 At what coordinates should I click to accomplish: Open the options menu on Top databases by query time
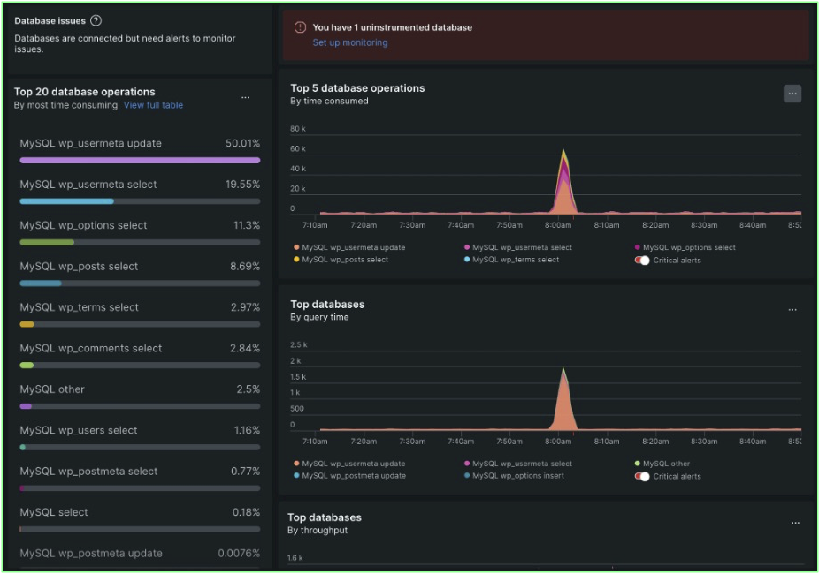pyautogui.click(x=793, y=308)
